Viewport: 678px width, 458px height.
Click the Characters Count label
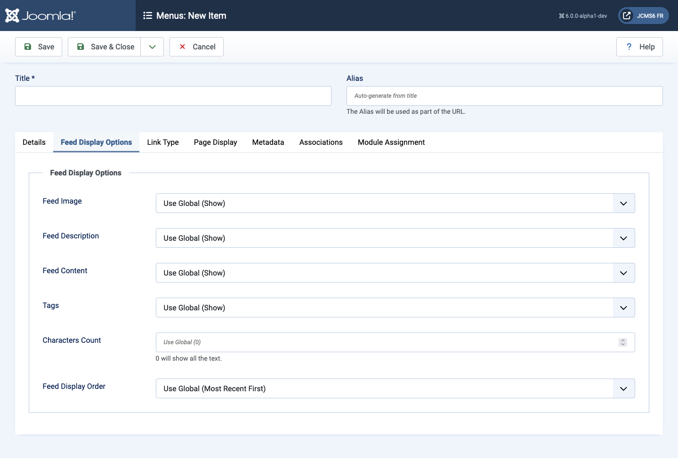[x=72, y=340]
